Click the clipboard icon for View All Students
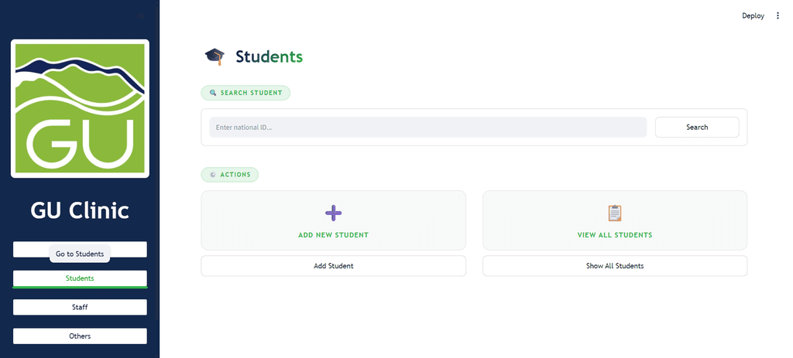The image size is (793, 358). tap(614, 213)
